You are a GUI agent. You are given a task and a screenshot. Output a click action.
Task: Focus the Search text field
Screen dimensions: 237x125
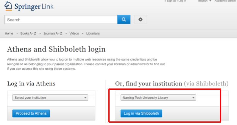click(61, 20)
